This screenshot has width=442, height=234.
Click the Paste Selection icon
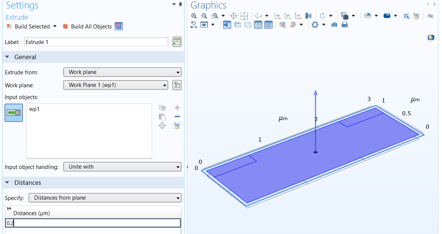point(162,116)
